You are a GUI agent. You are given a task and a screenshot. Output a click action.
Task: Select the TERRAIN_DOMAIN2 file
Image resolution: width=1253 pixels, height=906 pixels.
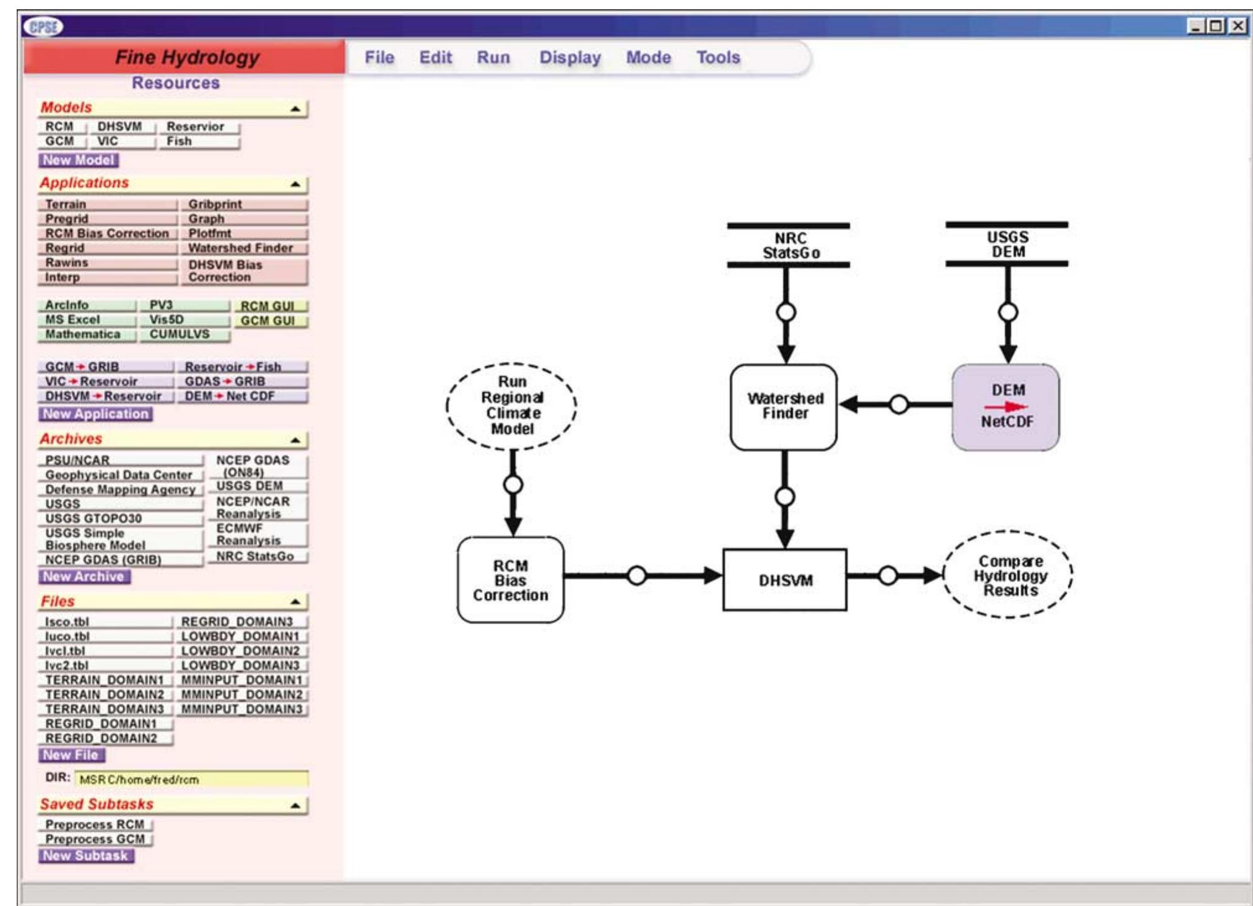point(106,694)
